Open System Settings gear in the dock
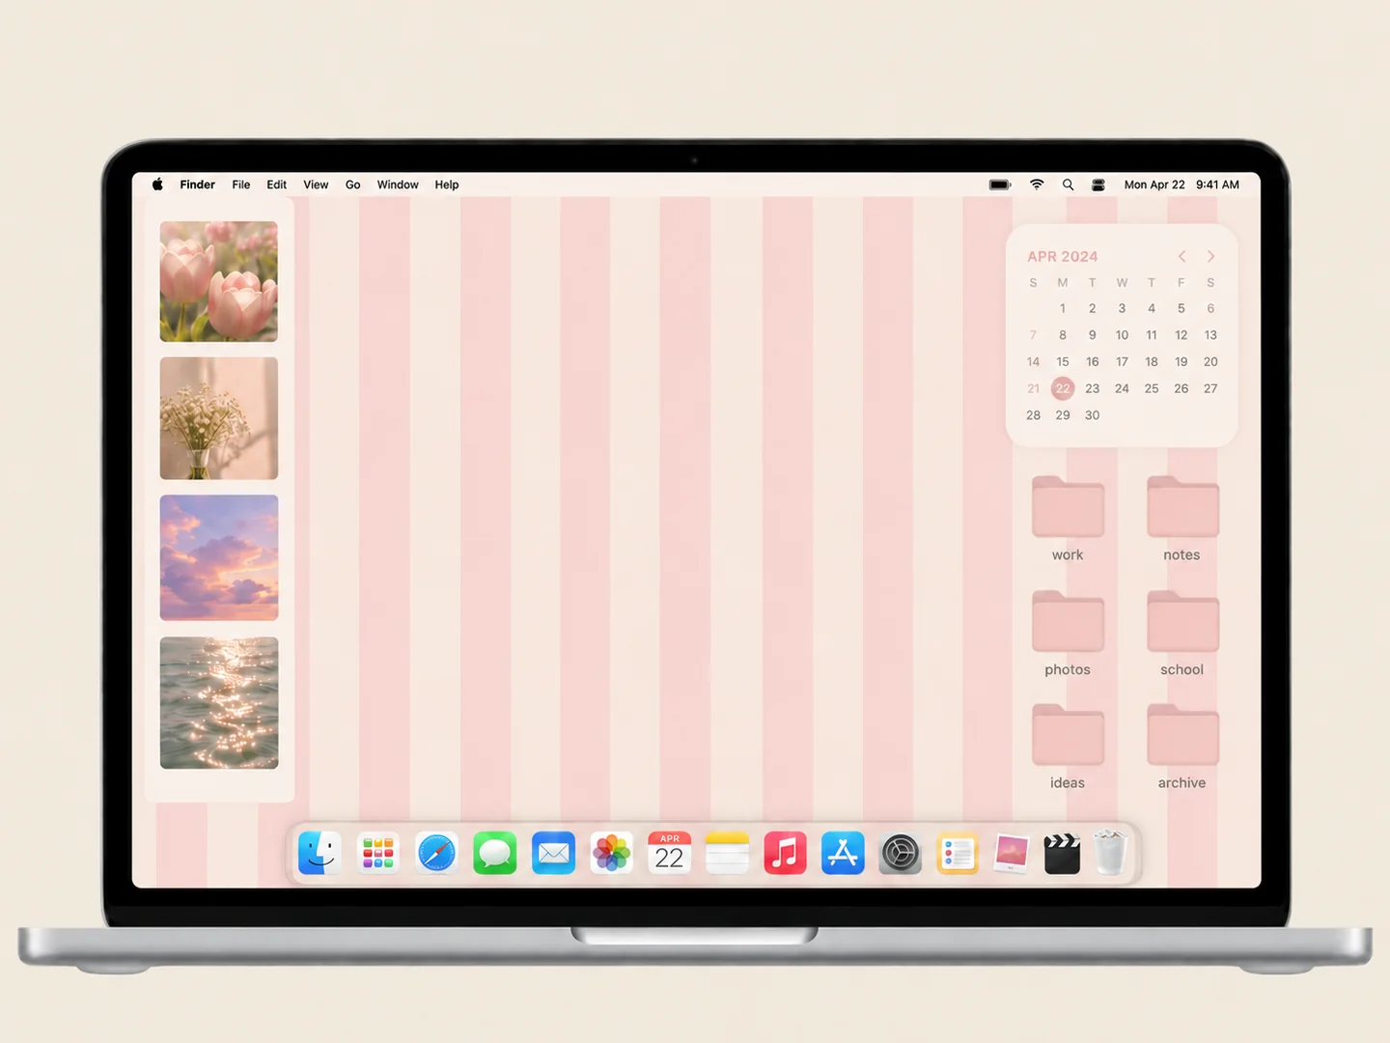Screen dimensions: 1390x1043 pyautogui.click(x=901, y=854)
